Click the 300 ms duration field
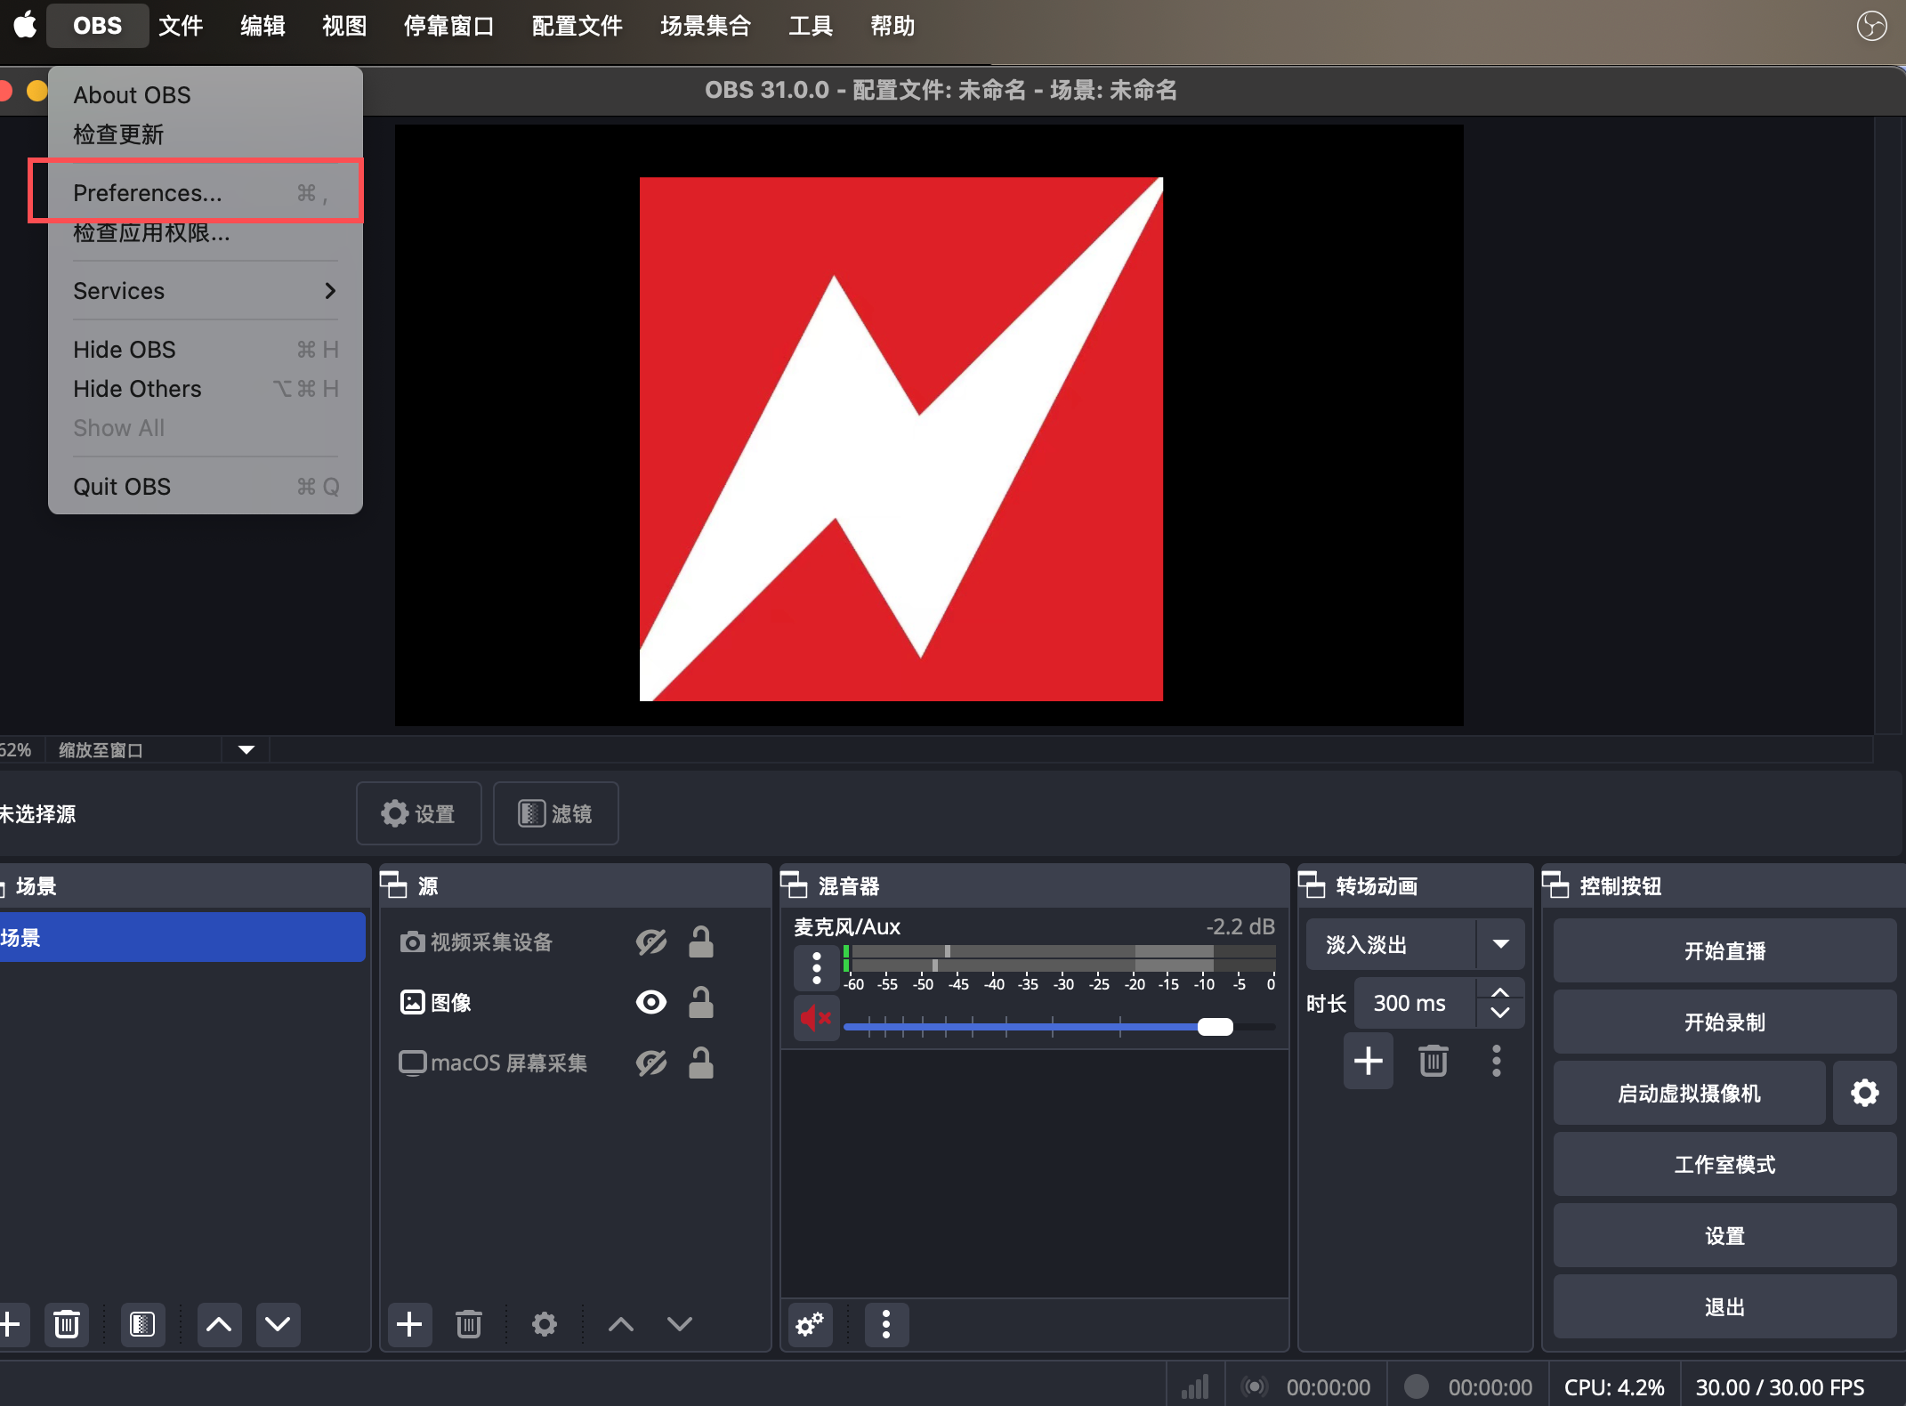1906x1406 pixels. tap(1415, 1003)
